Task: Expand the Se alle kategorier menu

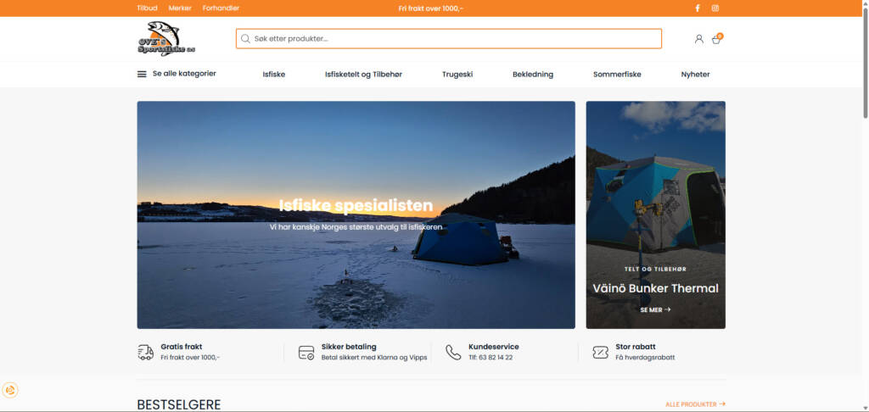Action: 177,74
